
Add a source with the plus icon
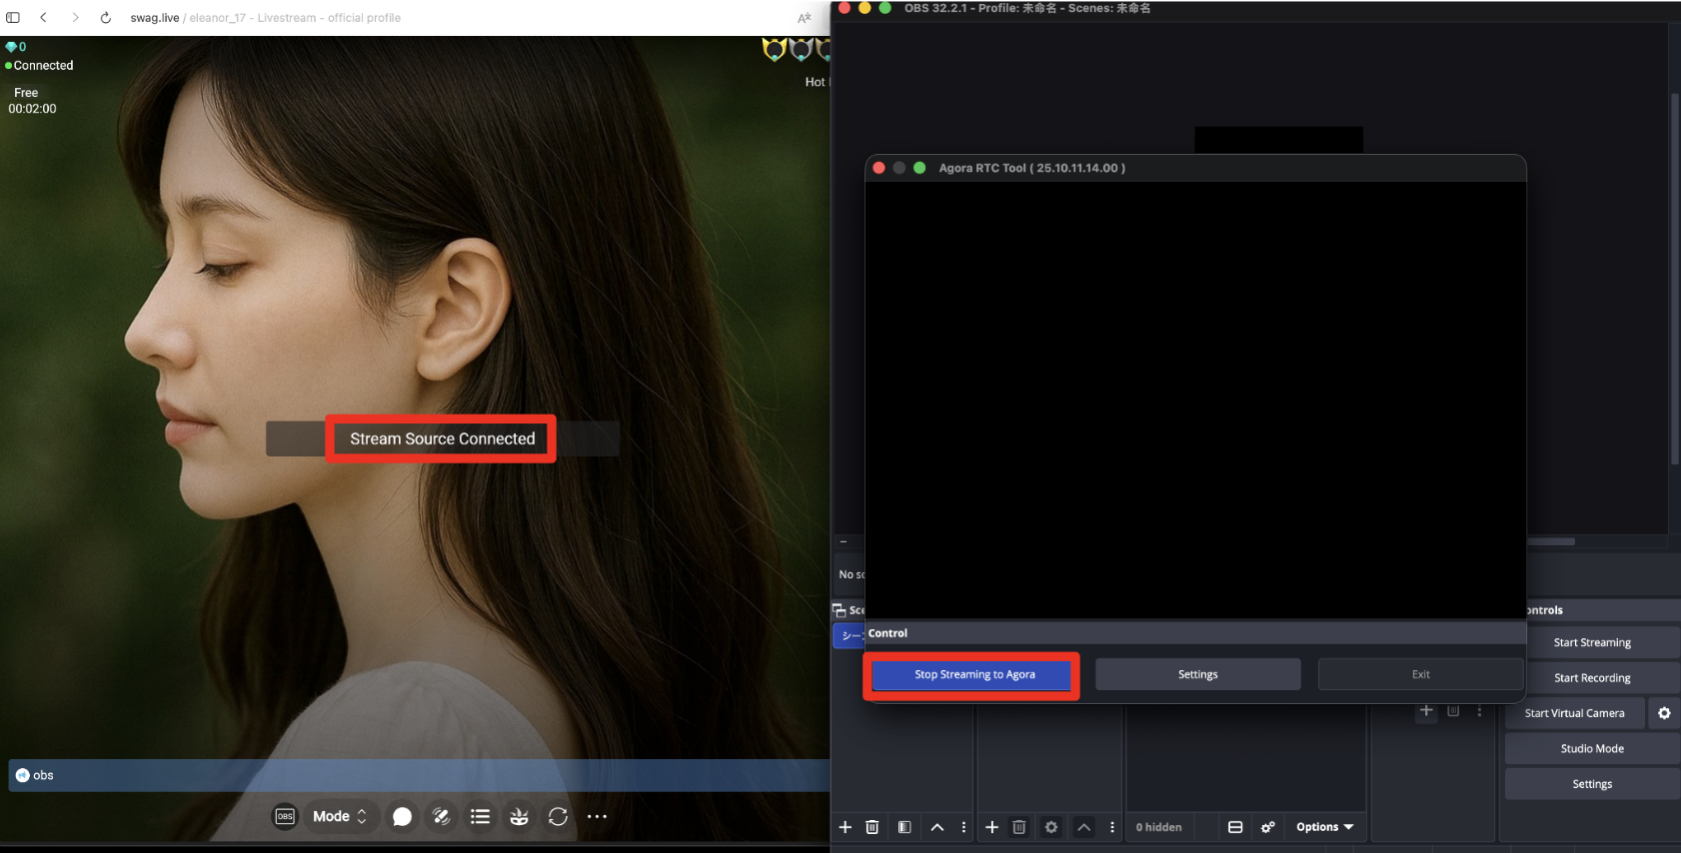(x=992, y=827)
